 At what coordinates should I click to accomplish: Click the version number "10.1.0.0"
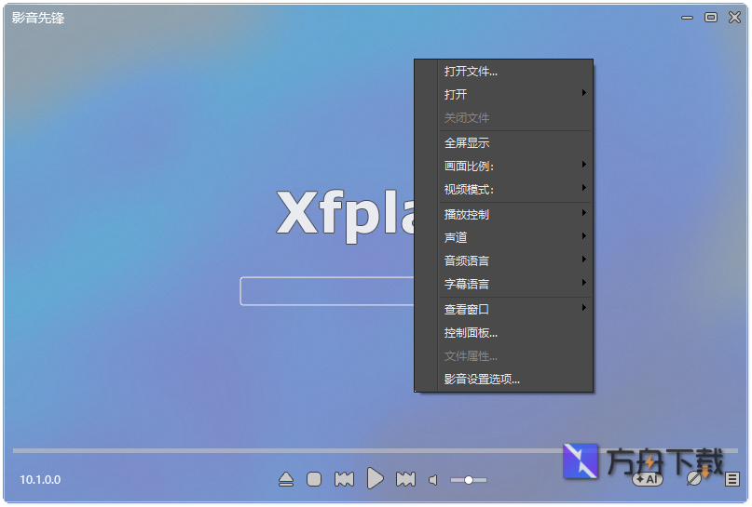(x=40, y=480)
